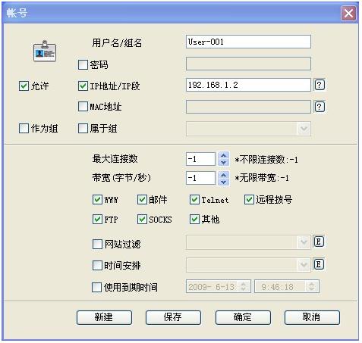Click the 带宽 value box
The width and height of the screenshot is (362, 343).
point(200,178)
